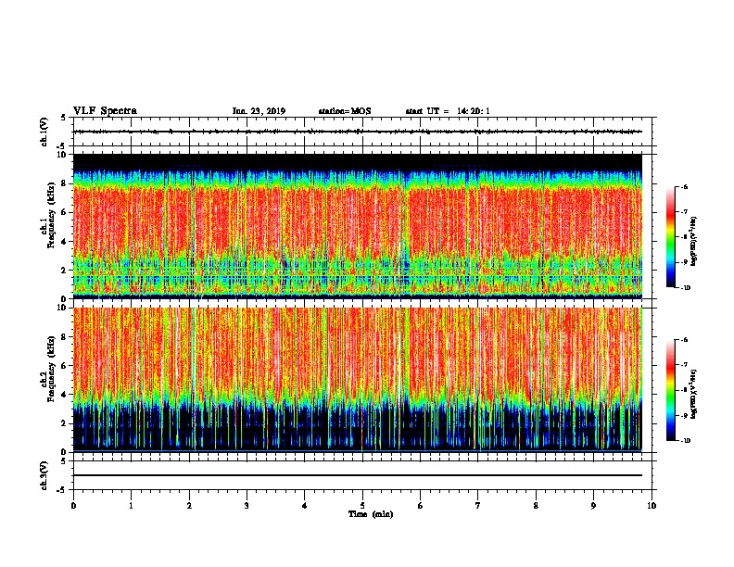
Task: Click inside the ch.1 spectrogram panel
Action: click(358, 226)
